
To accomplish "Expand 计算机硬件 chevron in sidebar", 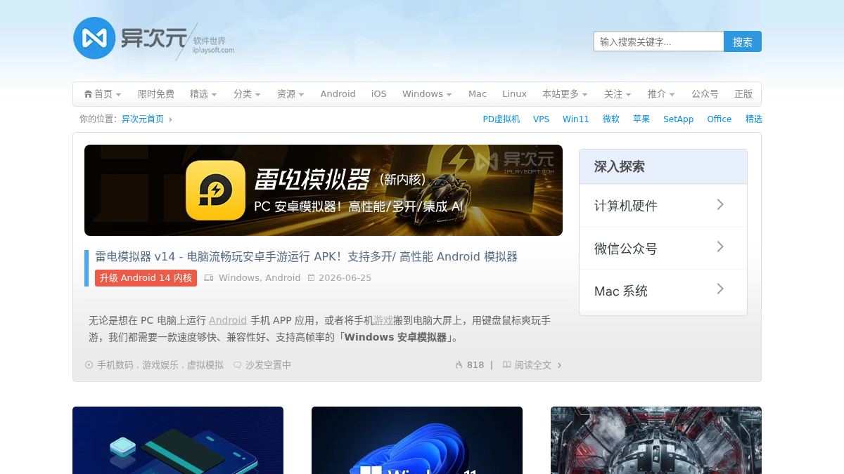I will pos(720,204).
